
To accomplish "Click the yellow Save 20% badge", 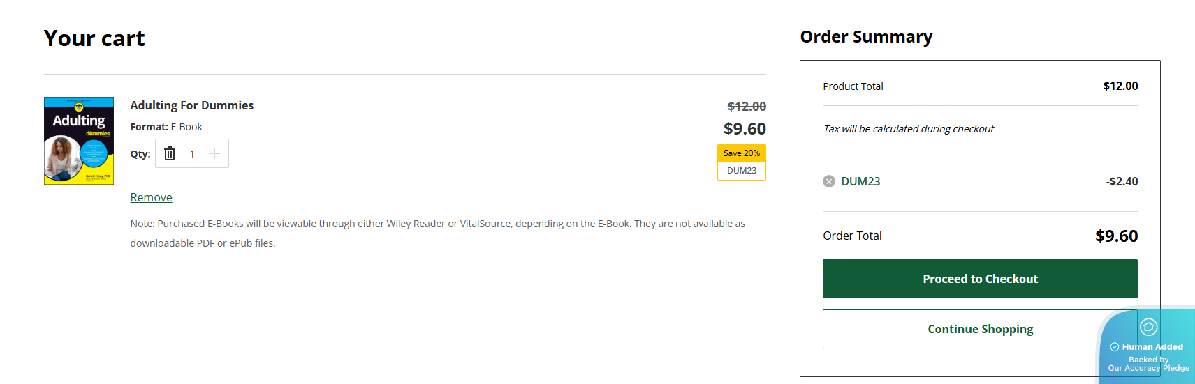I will pyautogui.click(x=741, y=153).
